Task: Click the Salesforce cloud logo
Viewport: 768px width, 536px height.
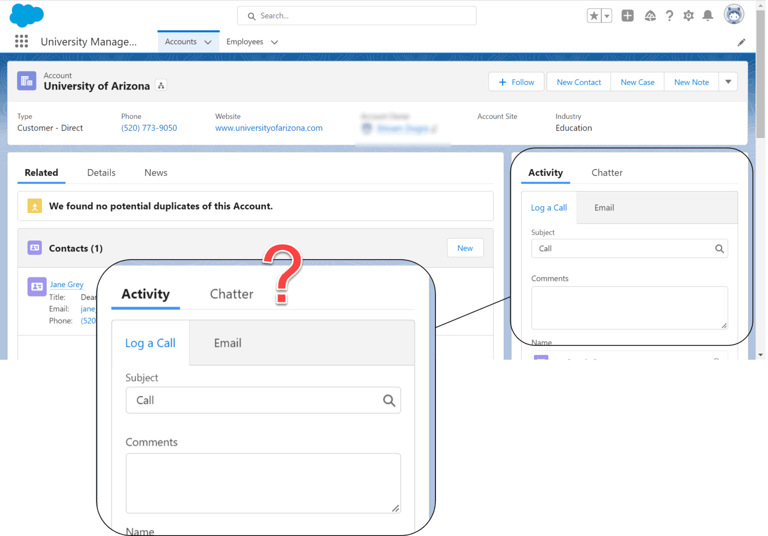Action: click(26, 15)
